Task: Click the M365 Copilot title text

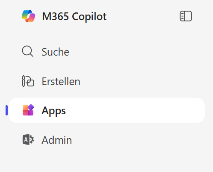Action: click(x=74, y=17)
